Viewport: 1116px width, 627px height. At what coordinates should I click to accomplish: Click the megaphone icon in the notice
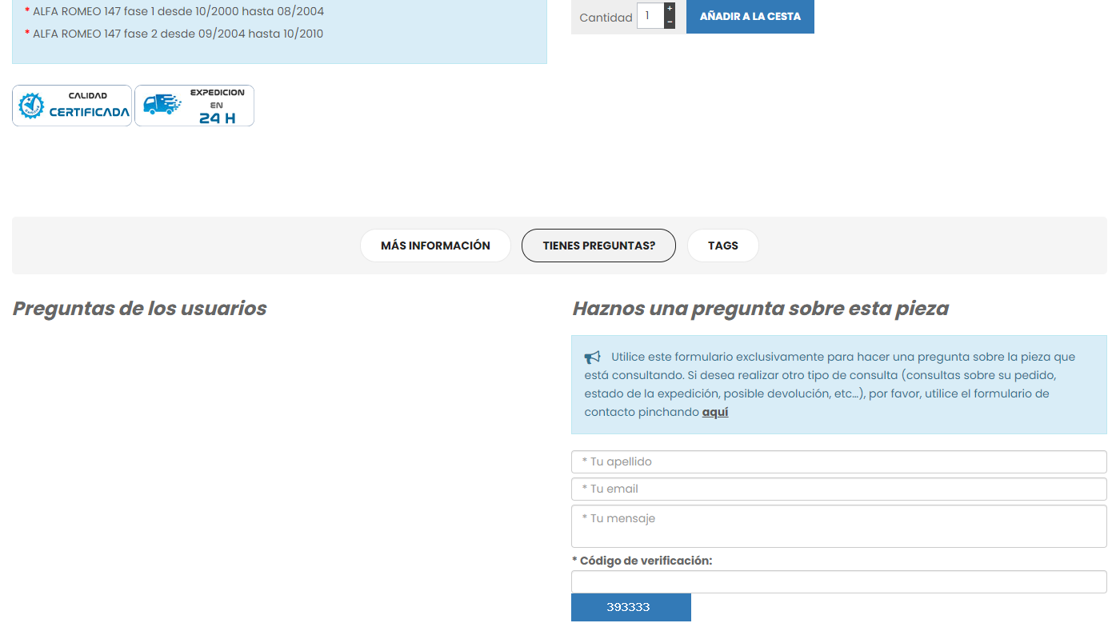(592, 357)
